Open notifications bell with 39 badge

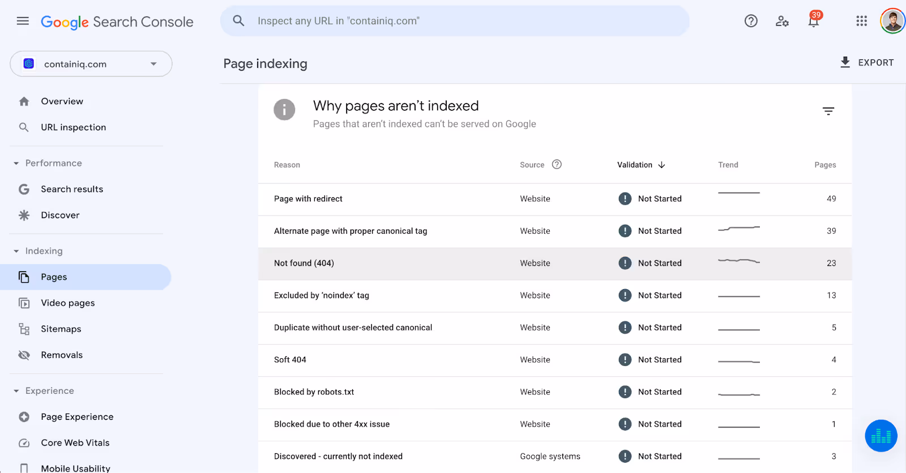point(814,20)
